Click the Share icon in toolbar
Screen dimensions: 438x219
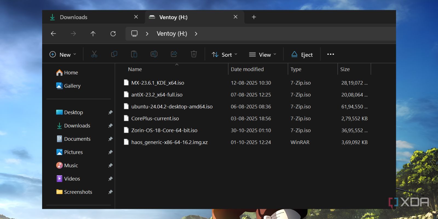pyautogui.click(x=174, y=54)
